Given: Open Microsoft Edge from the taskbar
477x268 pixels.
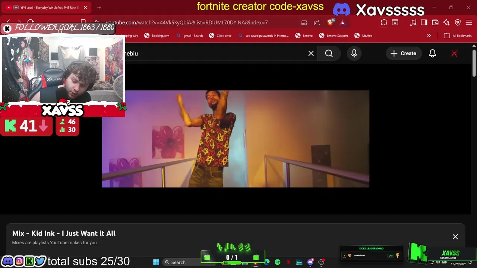Looking at the screenshot, I should tap(267, 262).
